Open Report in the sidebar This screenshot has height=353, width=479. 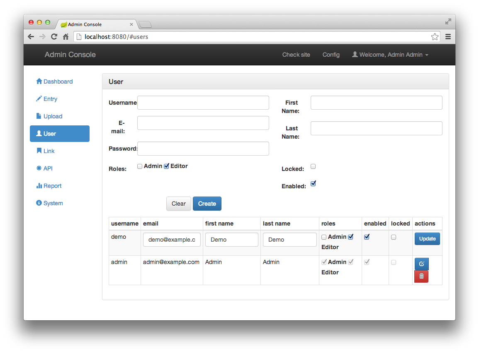pos(49,186)
